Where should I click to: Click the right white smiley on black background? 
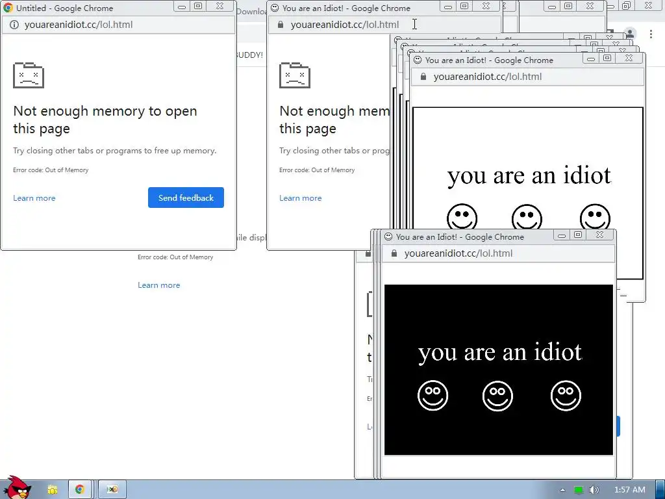pos(566,396)
